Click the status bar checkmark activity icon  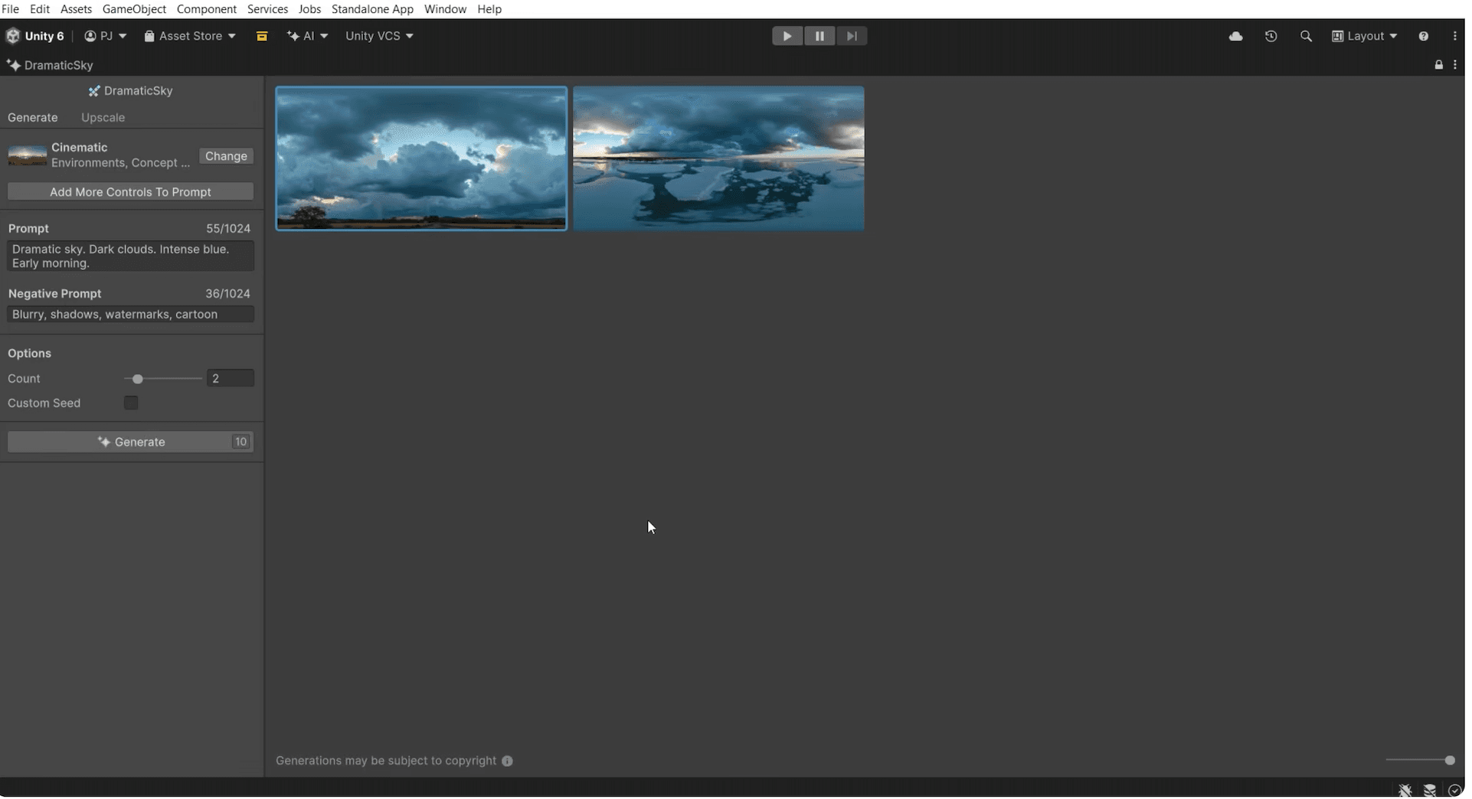(1454, 791)
